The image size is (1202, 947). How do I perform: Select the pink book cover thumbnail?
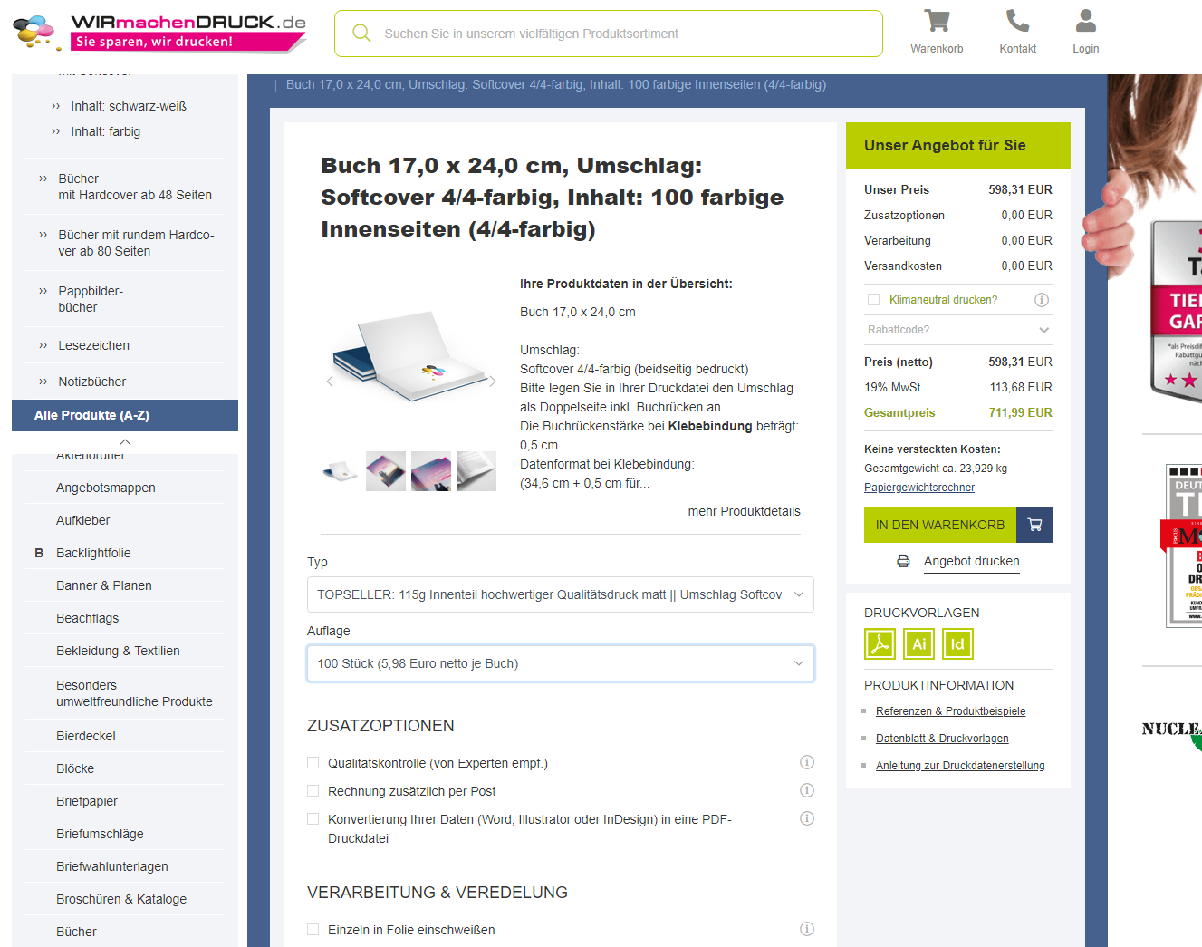click(430, 470)
